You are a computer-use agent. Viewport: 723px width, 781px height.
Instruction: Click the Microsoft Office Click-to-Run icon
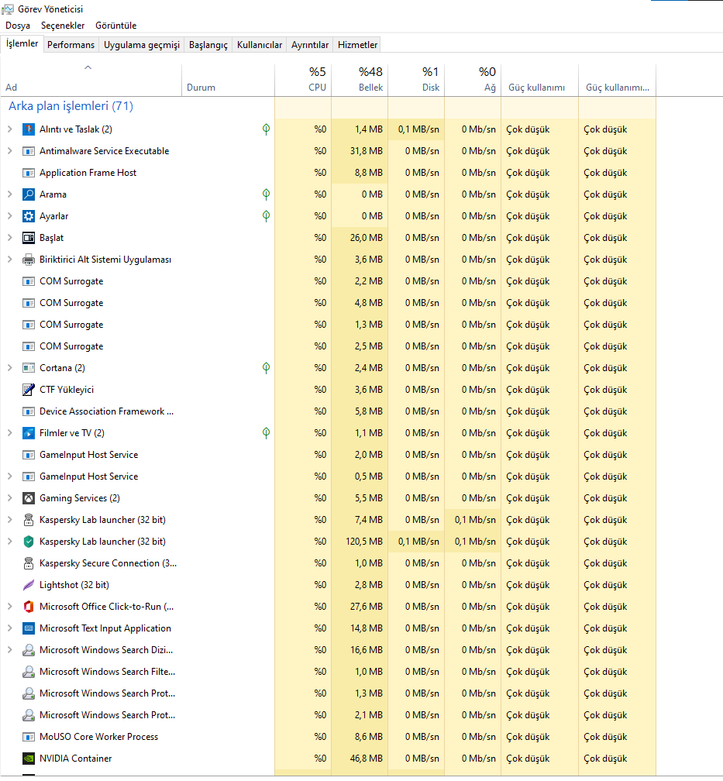29,607
